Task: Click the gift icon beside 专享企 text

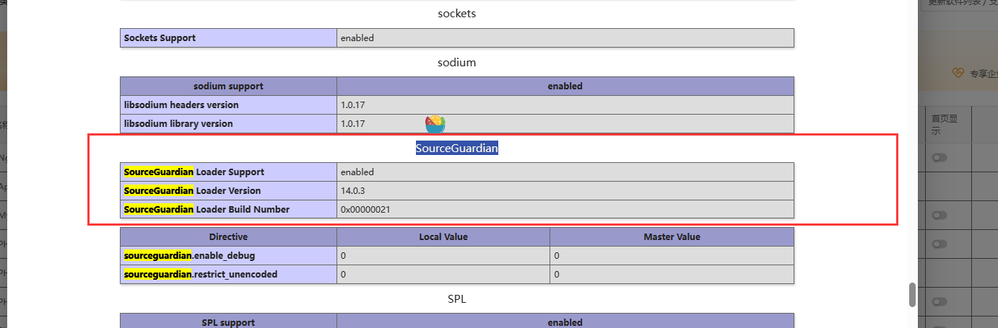Action: pyautogui.click(x=958, y=73)
